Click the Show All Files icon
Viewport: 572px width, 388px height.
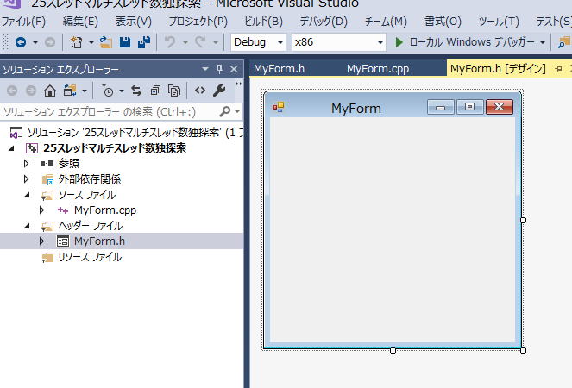pyautogui.click(x=174, y=91)
